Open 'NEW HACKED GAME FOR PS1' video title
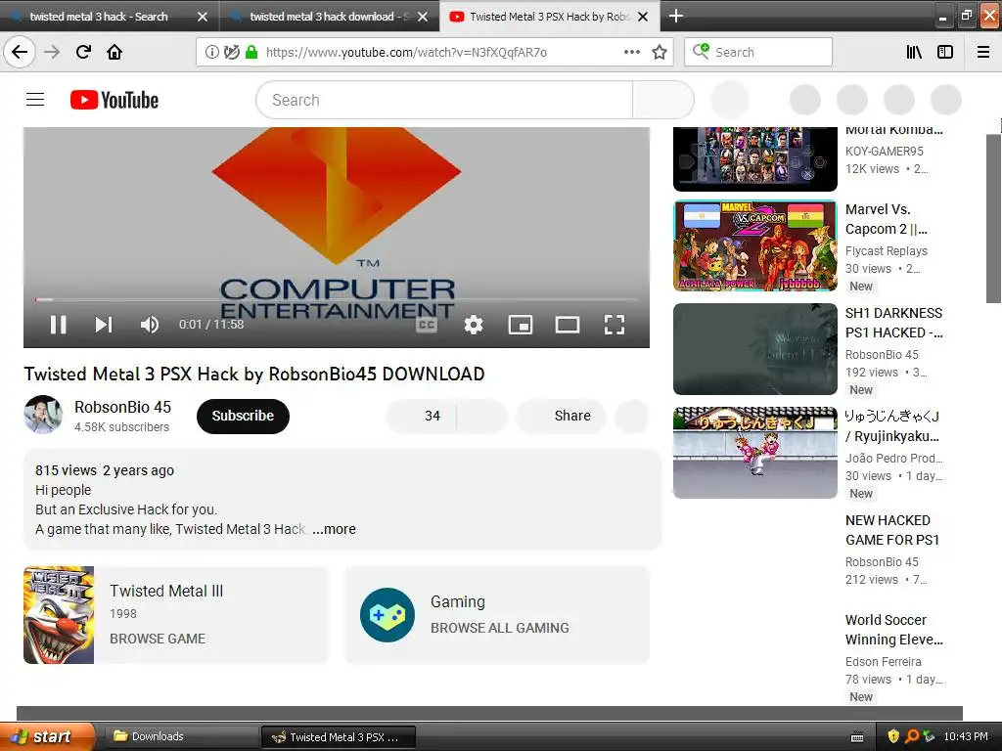Viewport: 1002px width, 751px height. click(892, 530)
